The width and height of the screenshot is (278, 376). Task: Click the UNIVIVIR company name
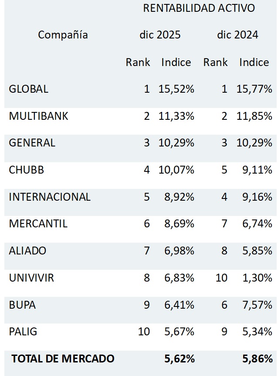(31, 278)
